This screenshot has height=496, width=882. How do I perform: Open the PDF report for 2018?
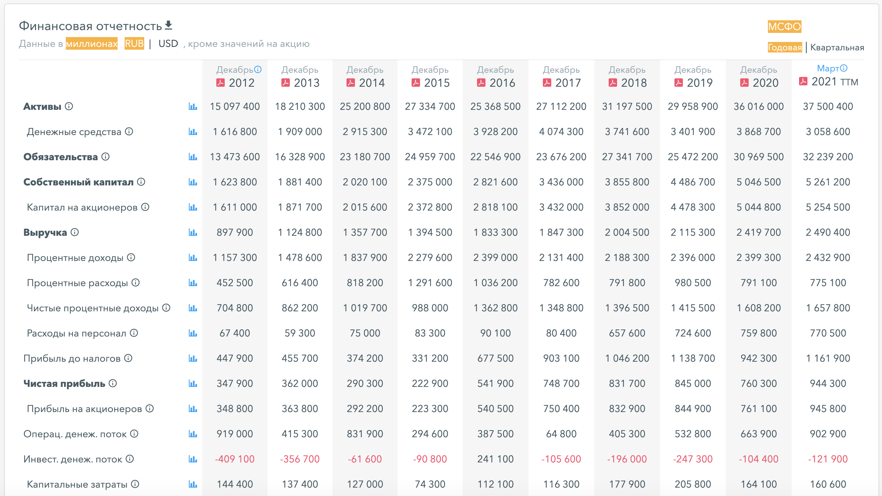tap(613, 83)
